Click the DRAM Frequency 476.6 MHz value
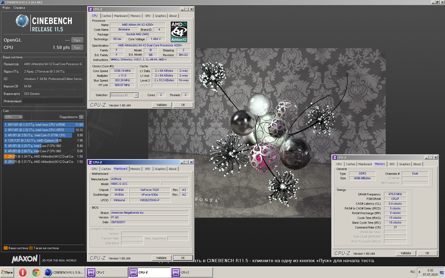445x278 pixels. [395, 194]
